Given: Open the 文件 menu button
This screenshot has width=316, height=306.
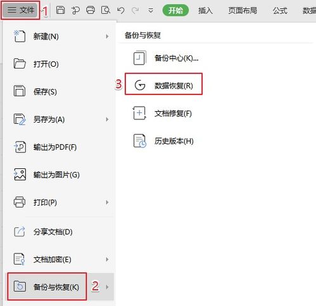Looking at the screenshot, I should tap(20, 10).
